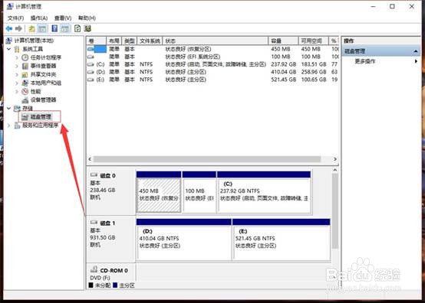Expand the 共享文件夹 node
The image size is (425, 303).
coord(17,74)
